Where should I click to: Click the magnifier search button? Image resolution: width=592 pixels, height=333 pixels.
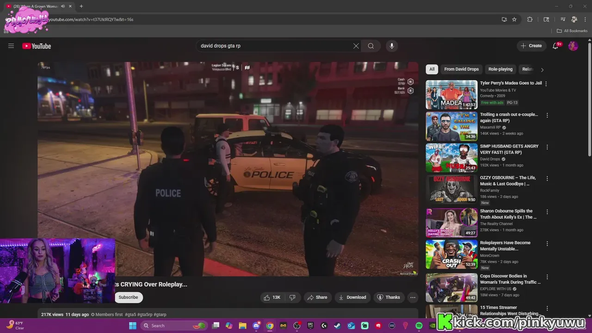tap(371, 46)
